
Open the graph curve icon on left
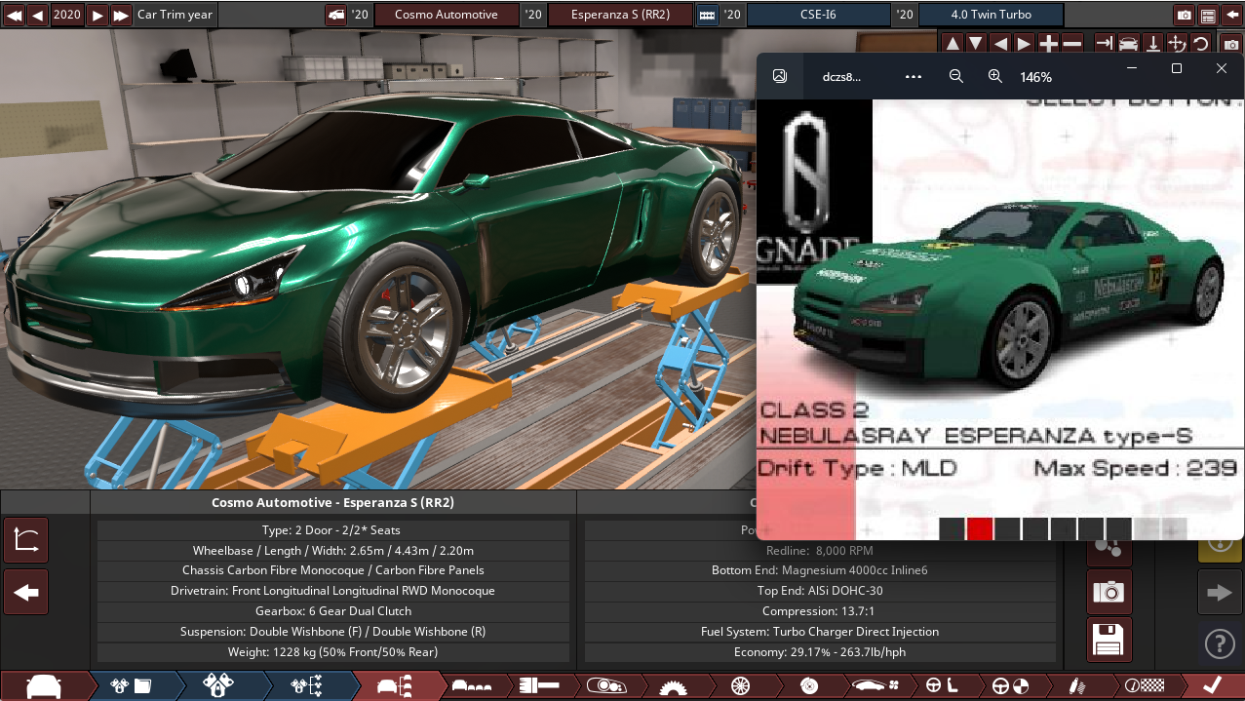[26, 541]
